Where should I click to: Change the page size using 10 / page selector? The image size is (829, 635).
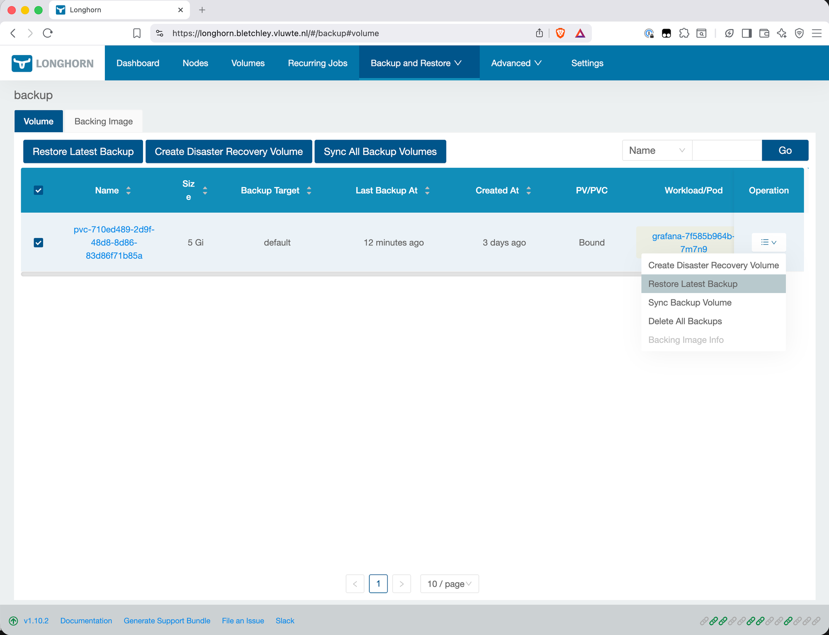(449, 584)
